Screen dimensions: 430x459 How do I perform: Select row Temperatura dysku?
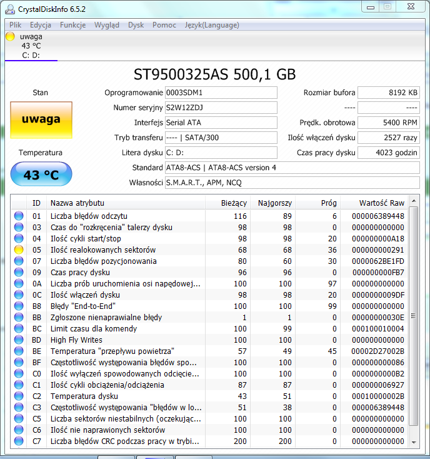coord(209,396)
